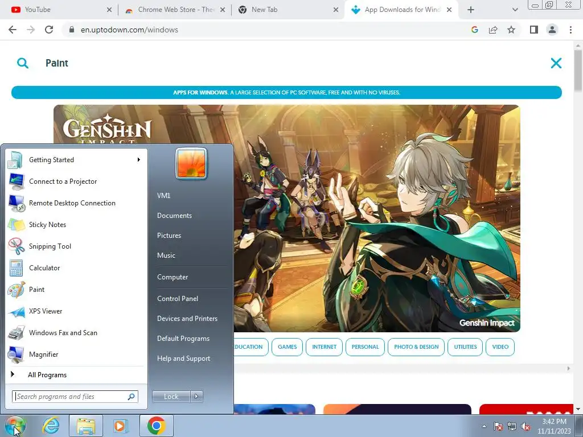This screenshot has width=583, height=437.
Task: Open Getting Started in Start menu
Action: coord(76,160)
